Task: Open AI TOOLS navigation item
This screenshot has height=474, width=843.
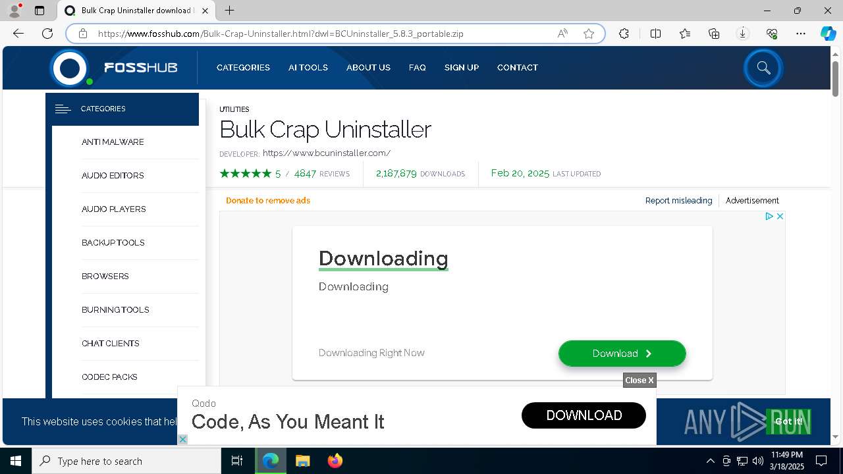Action: (308, 68)
